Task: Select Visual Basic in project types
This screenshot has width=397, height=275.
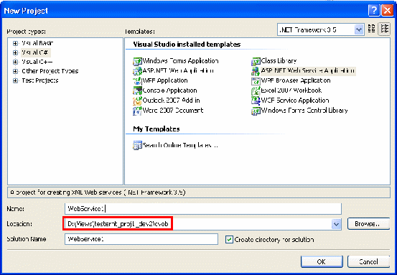Action: (37, 43)
